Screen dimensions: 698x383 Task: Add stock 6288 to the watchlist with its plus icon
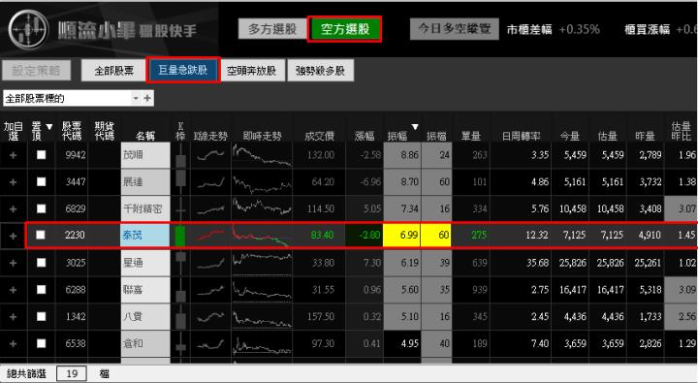[13, 290]
